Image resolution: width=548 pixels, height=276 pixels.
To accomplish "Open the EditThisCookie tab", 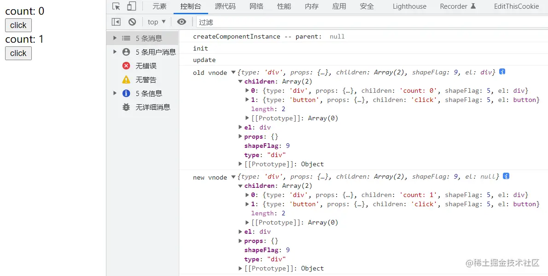I will coord(516,6).
